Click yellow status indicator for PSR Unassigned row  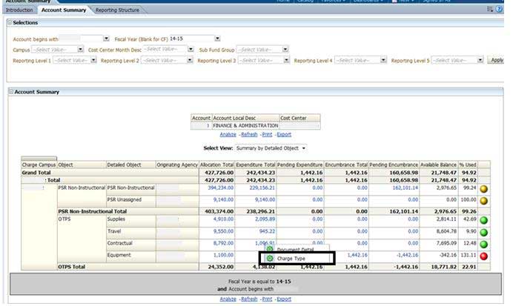tap(484, 200)
